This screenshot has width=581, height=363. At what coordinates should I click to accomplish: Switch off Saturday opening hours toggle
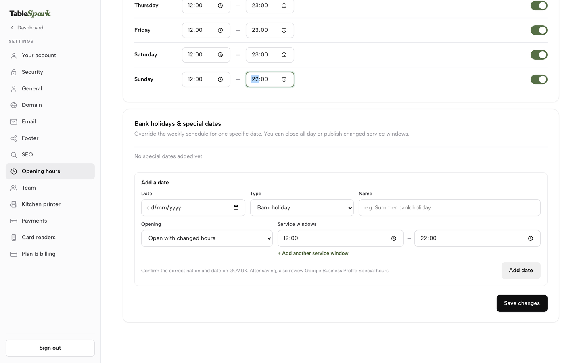coord(539,55)
